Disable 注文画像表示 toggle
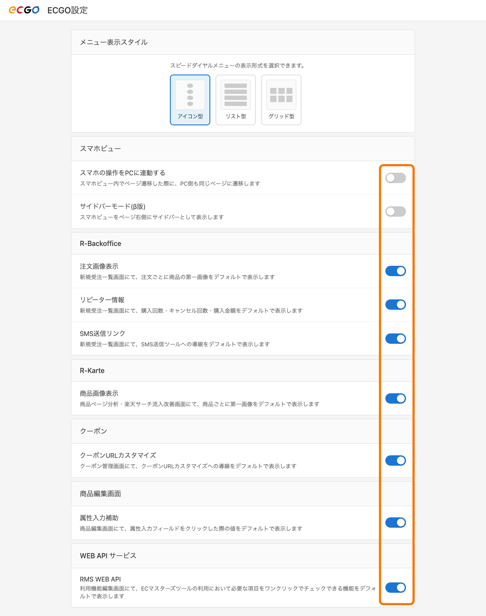Viewport: 486px width, 616px height. pyautogui.click(x=396, y=271)
